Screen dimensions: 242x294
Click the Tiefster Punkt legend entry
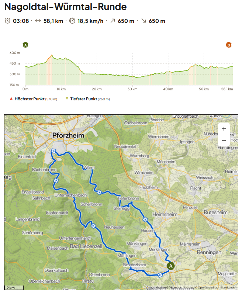(x=87, y=99)
